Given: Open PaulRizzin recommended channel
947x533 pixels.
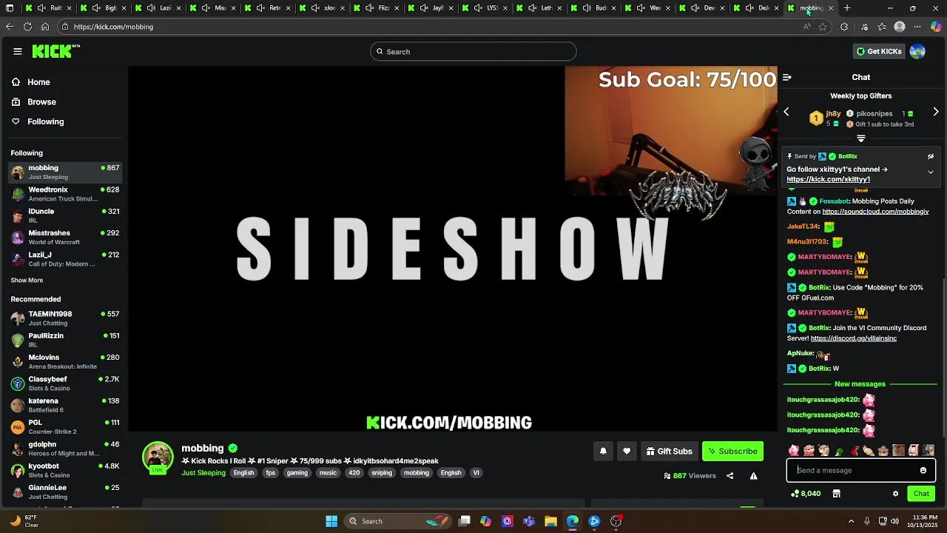Looking at the screenshot, I should (x=65, y=340).
